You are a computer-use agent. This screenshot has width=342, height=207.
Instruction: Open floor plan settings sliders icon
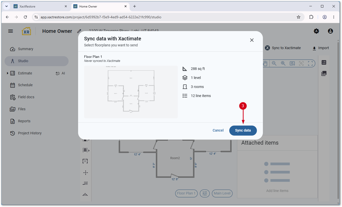[x=205, y=193]
